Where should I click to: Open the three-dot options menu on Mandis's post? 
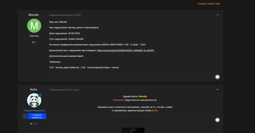218,15
